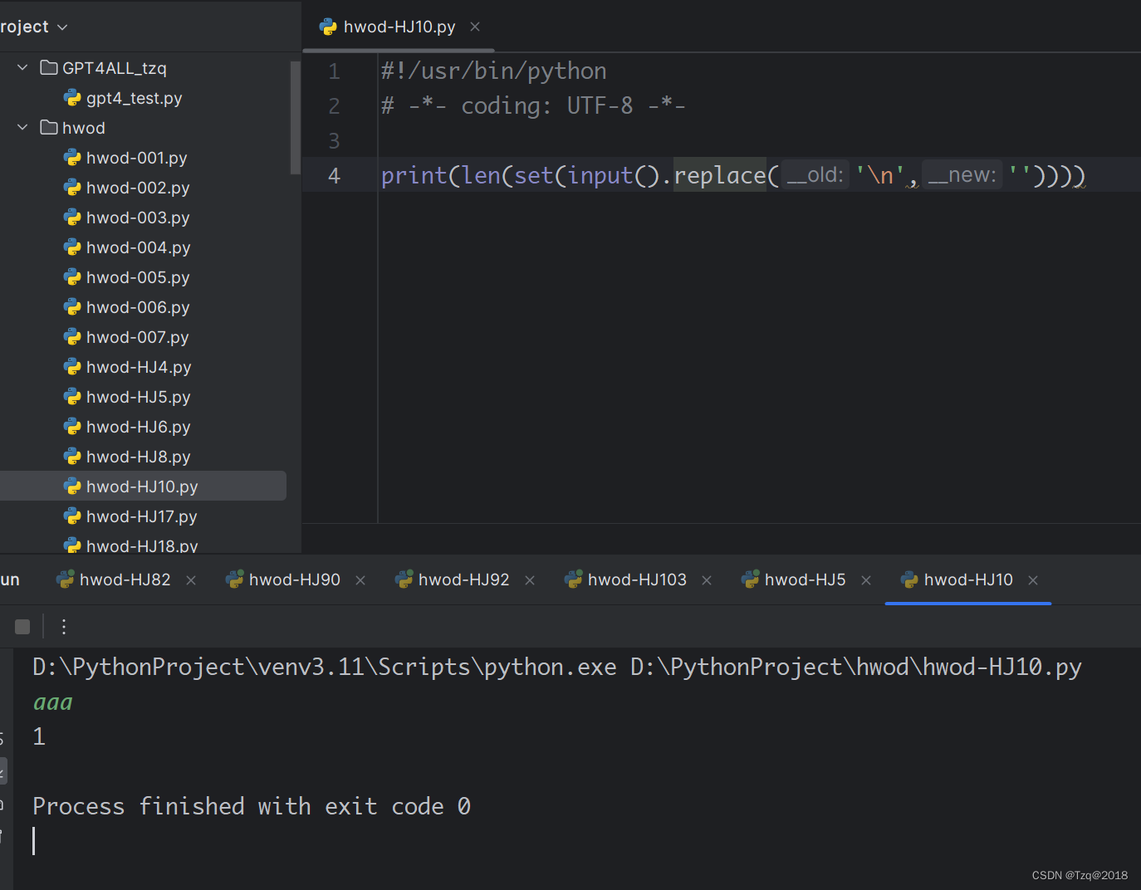Switch to hwod-HJ92 run tab
This screenshot has width=1141, height=890.
[463, 579]
